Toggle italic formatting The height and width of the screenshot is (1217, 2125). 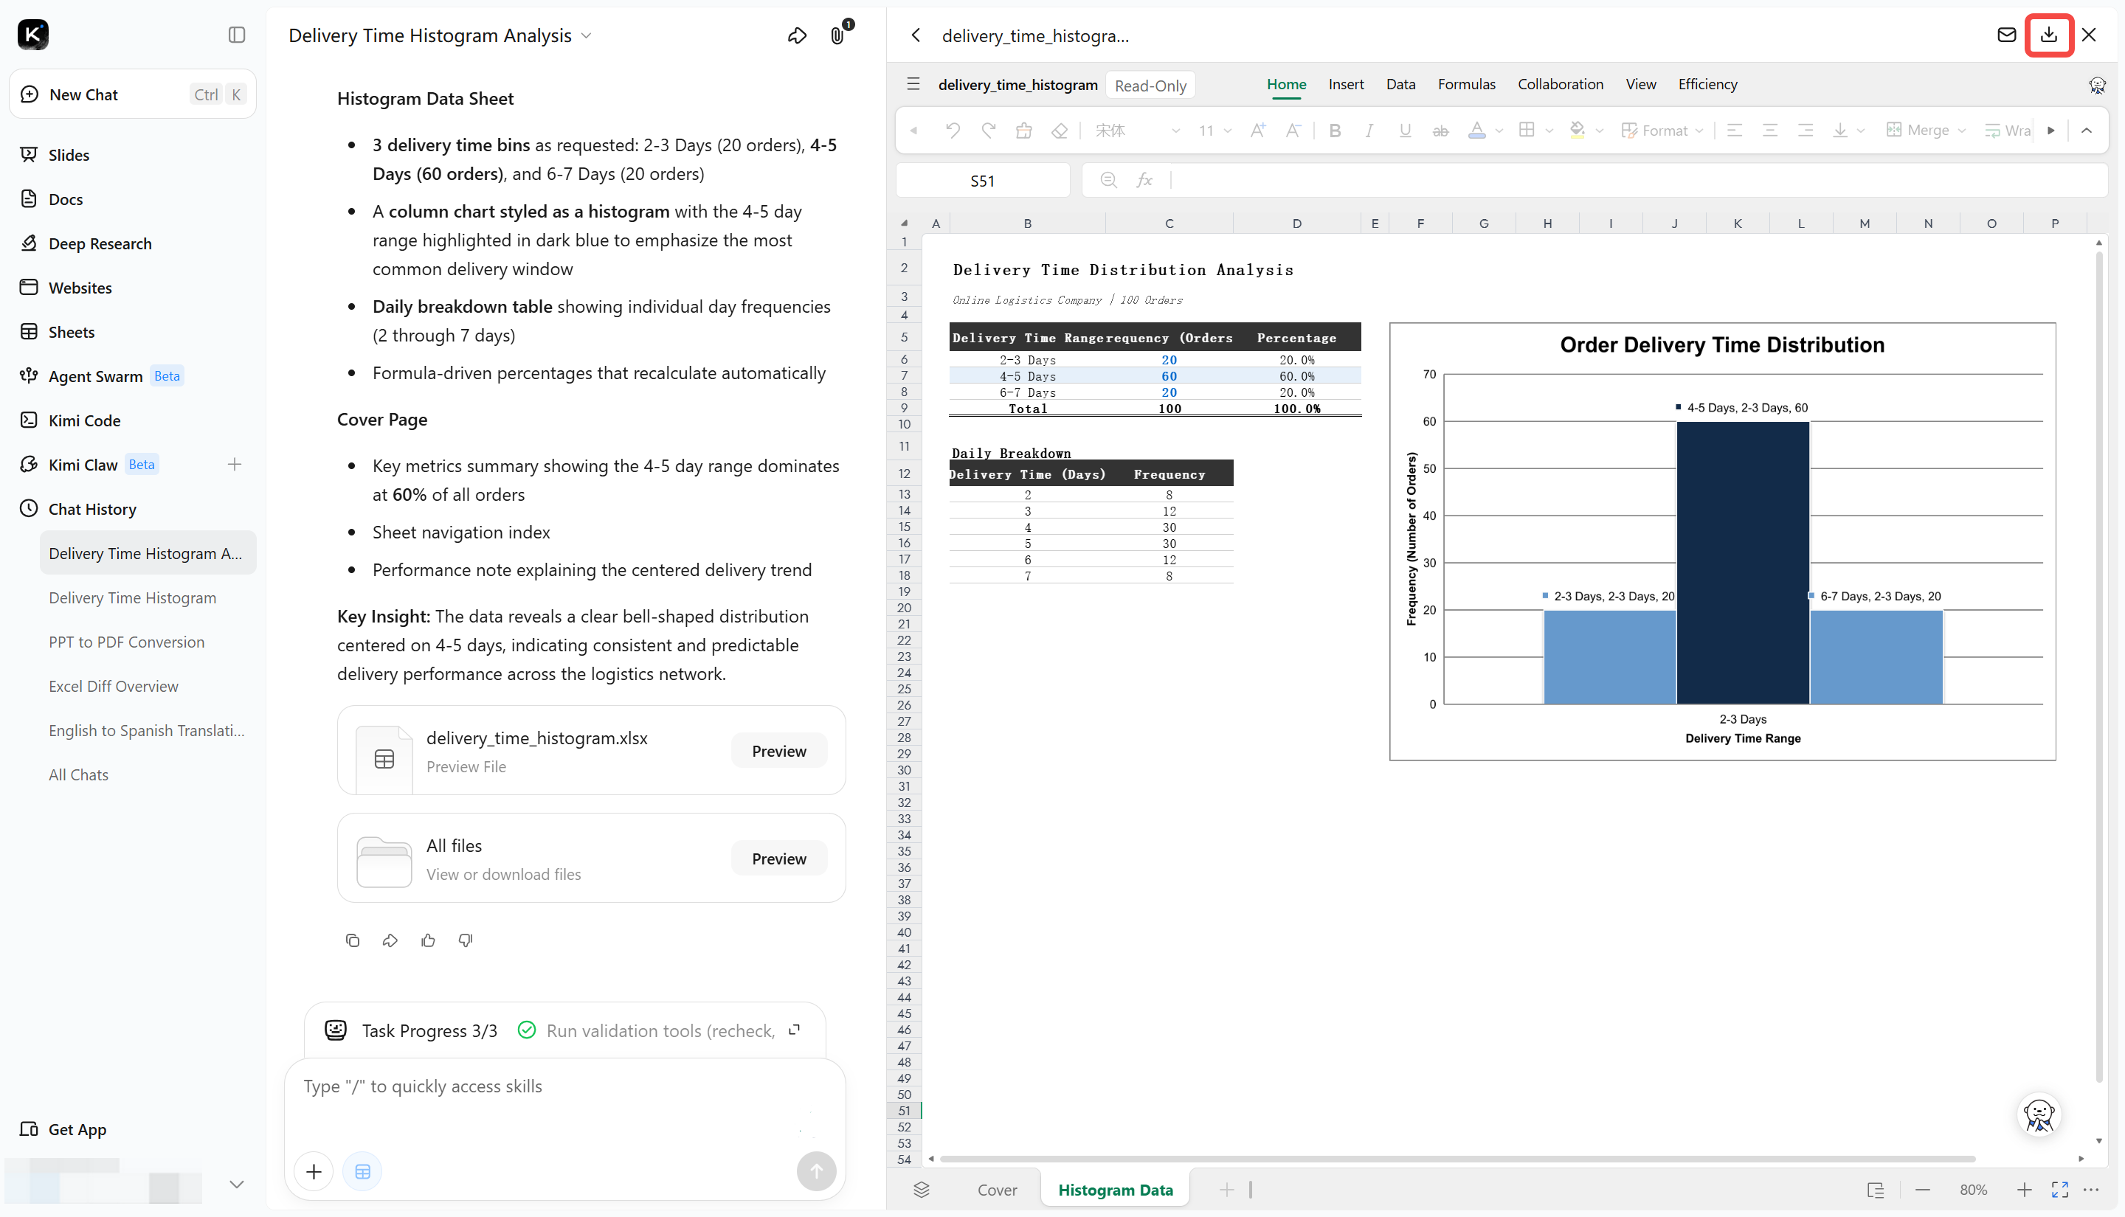click(1369, 131)
